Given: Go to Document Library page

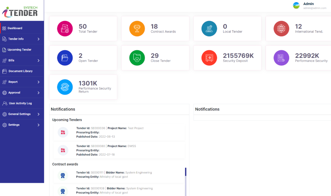Looking at the screenshot, I should (x=20, y=71).
